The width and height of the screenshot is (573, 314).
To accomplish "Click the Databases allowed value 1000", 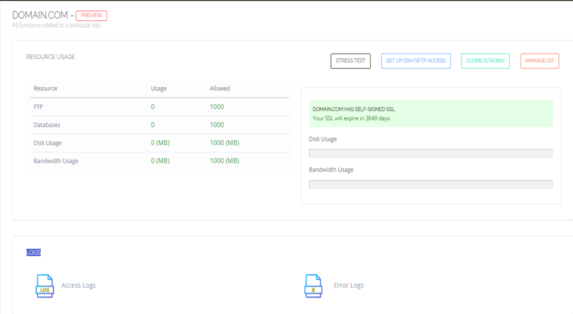I will click(216, 124).
